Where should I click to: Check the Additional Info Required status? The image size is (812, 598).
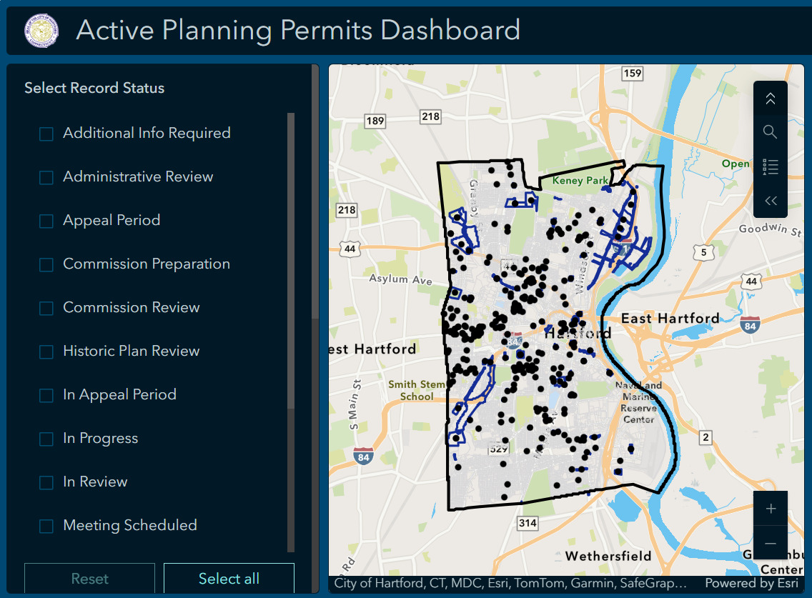[x=46, y=133]
